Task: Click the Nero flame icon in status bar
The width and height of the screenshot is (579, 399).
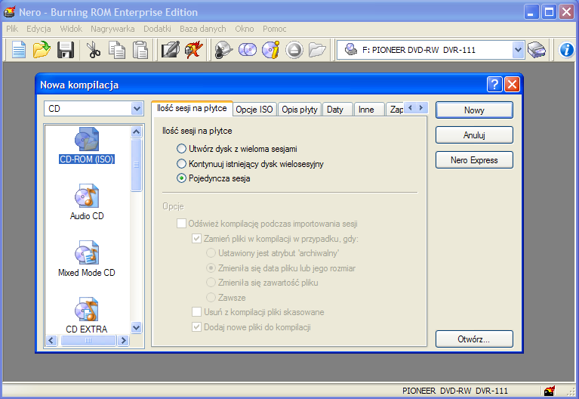Action: (x=549, y=391)
